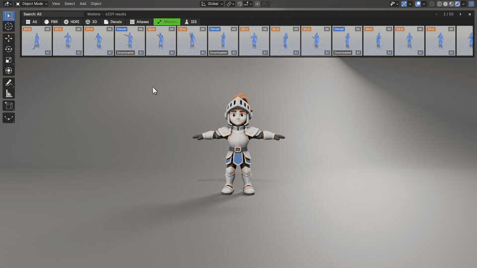Open the Object menu
477x268 pixels.
[96, 3]
